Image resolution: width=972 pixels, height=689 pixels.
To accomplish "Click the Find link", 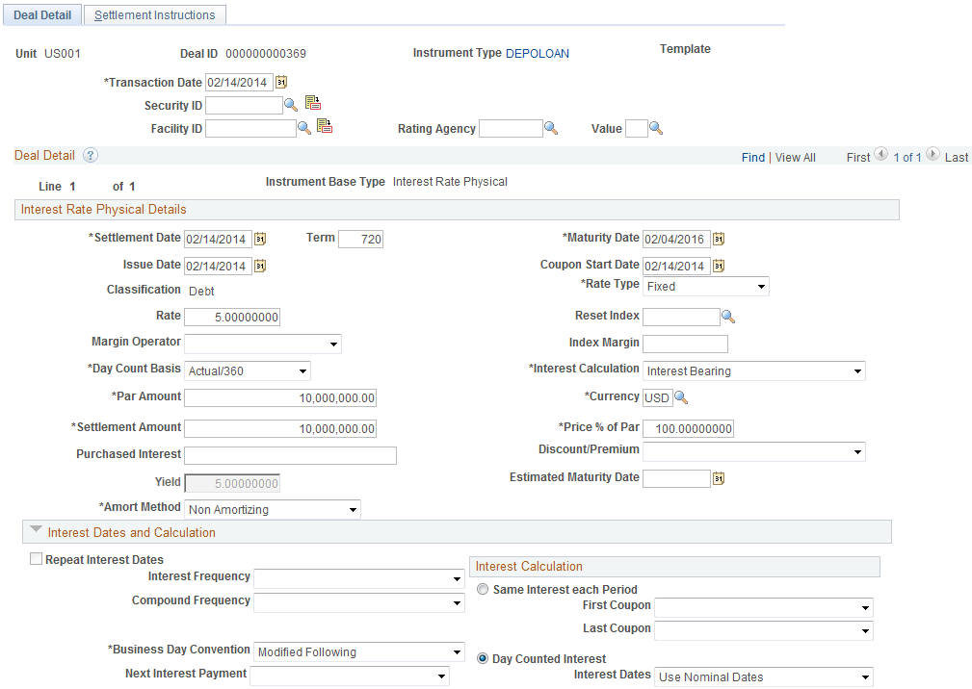I will [x=753, y=155].
